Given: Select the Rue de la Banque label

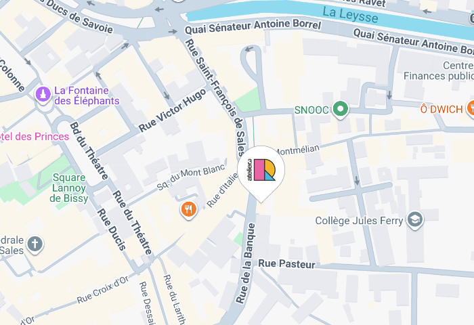Looking at the screenshot, I should coord(246,263).
